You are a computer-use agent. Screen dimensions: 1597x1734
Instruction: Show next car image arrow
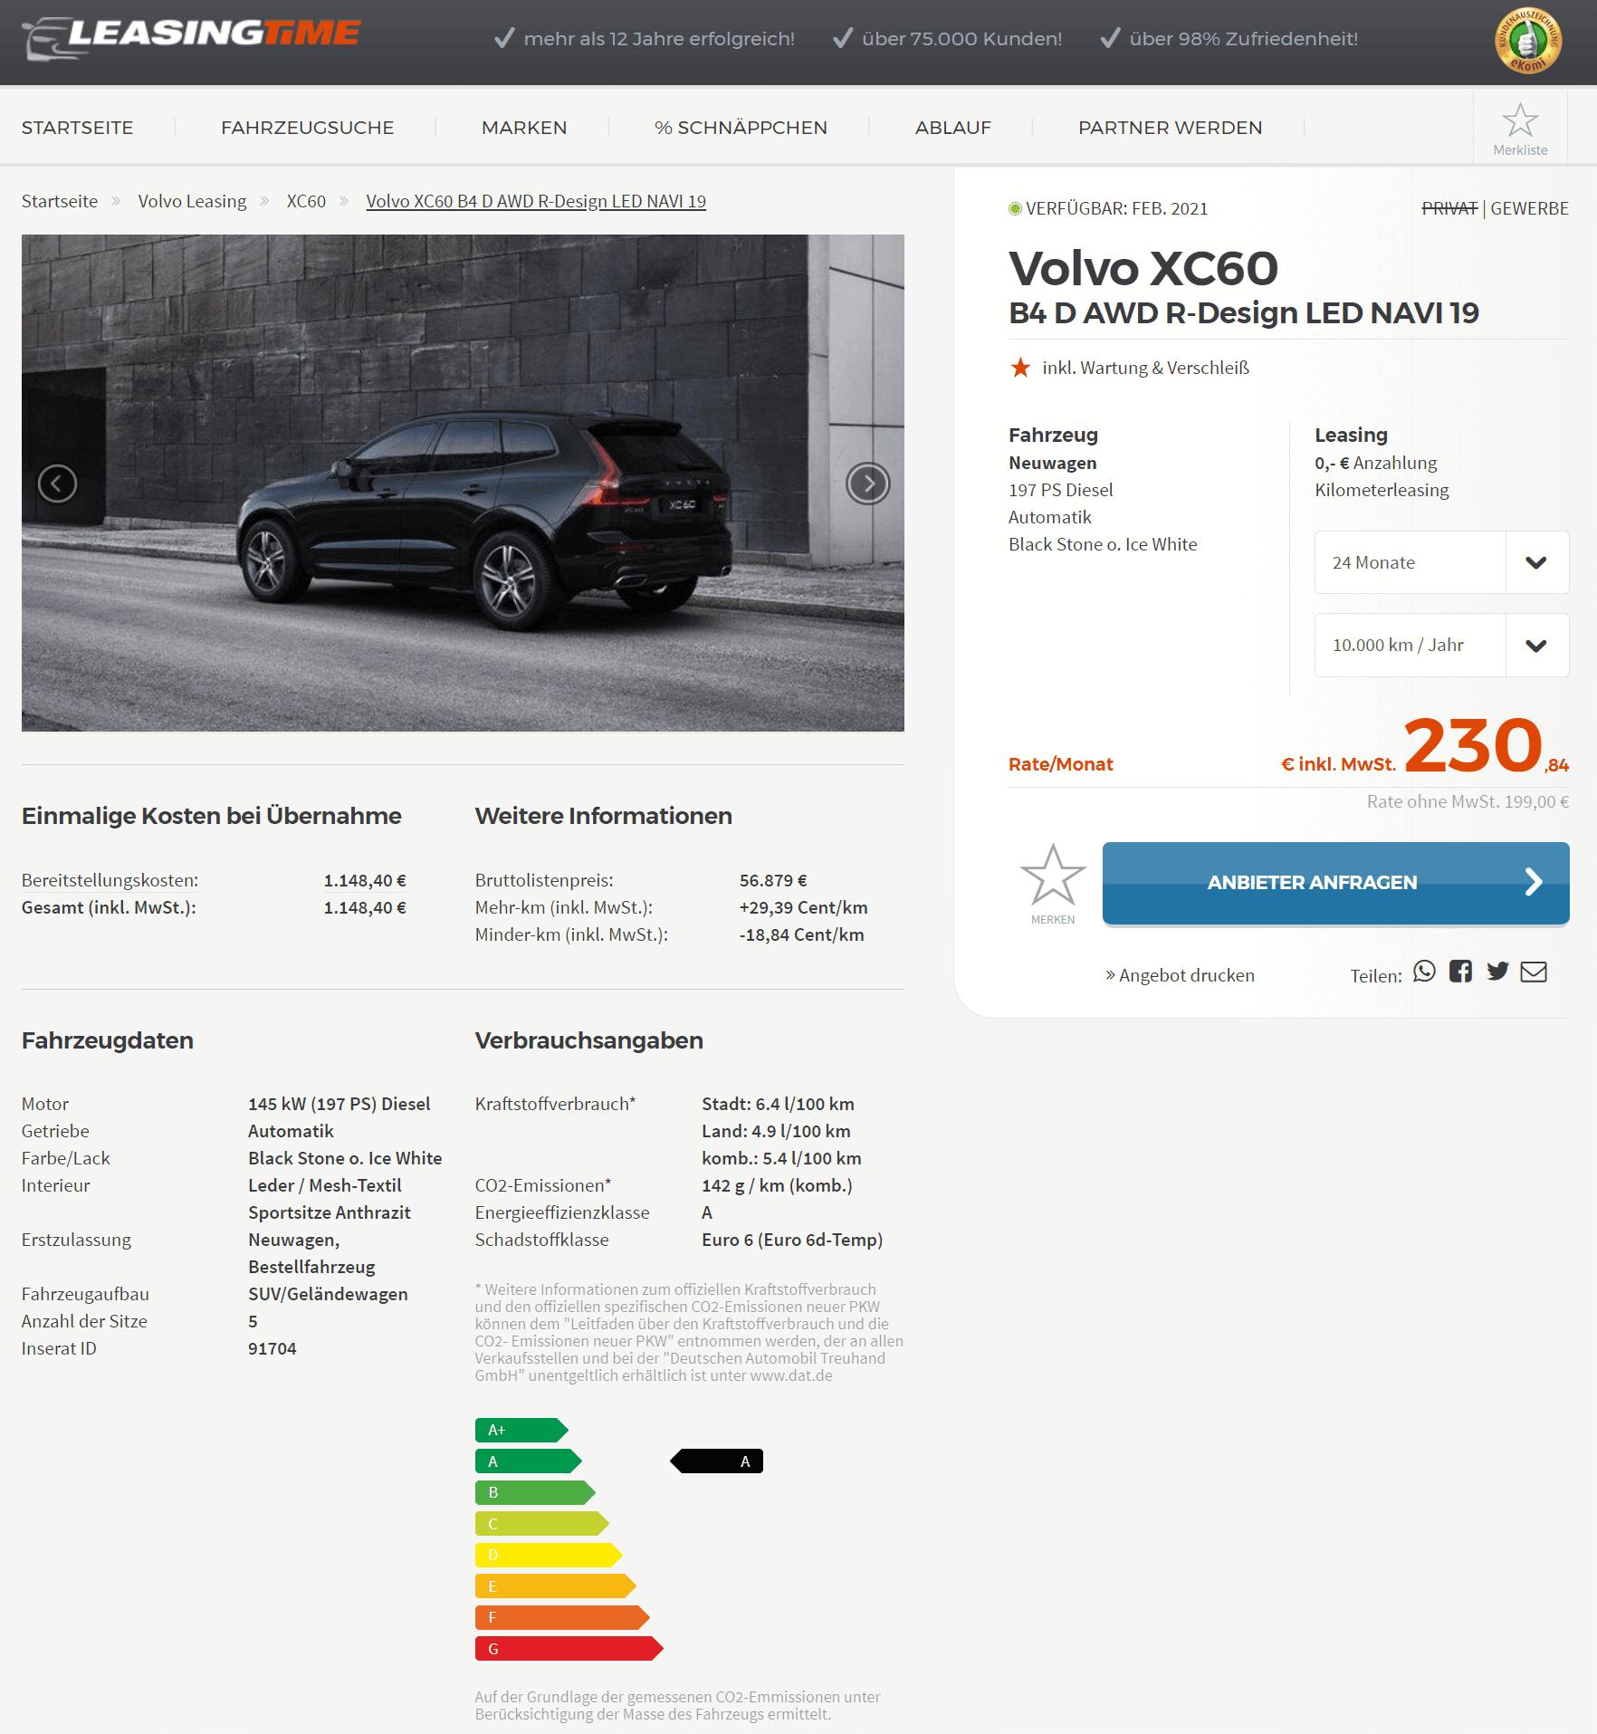coord(868,484)
